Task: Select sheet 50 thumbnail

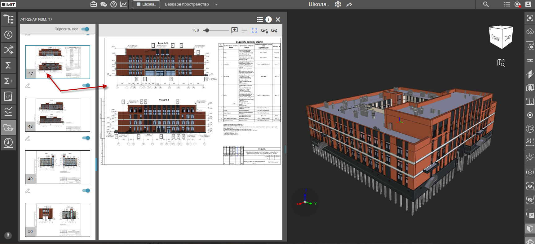Action: 58,220
